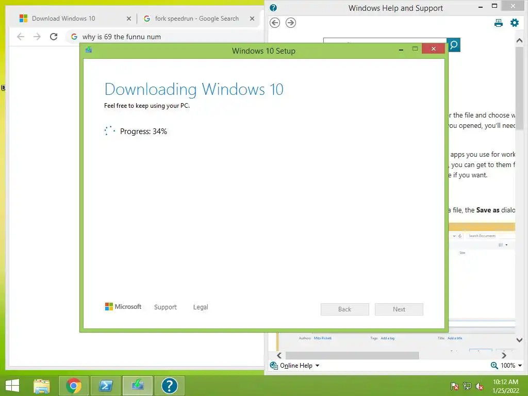528x396 pixels.
Task: Switch to Chrome in the taskbar
Action: (74, 386)
